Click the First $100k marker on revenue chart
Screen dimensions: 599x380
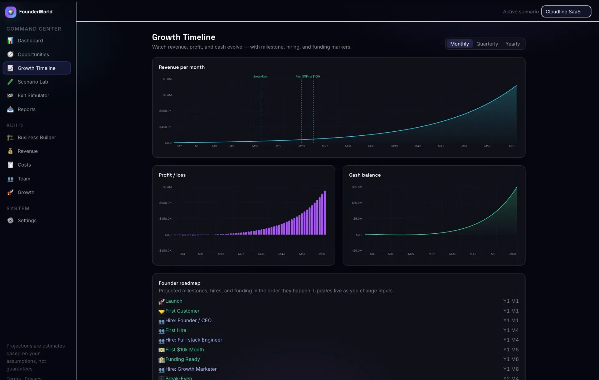click(x=314, y=76)
